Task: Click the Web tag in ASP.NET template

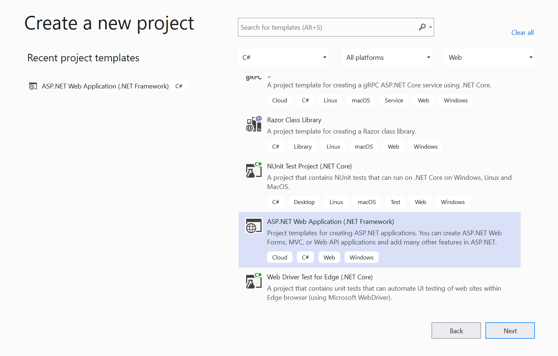Action: [329, 258]
